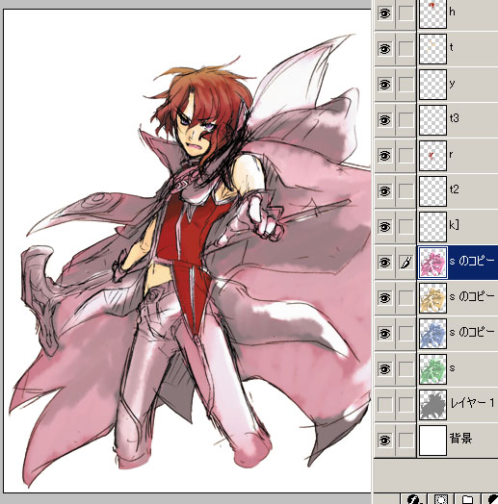Toggle visibility of layer t3
The width and height of the screenshot is (498, 504).
point(384,120)
